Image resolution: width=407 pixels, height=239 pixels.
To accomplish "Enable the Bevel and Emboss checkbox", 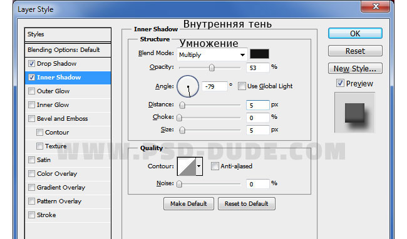I will click(x=32, y=118).
